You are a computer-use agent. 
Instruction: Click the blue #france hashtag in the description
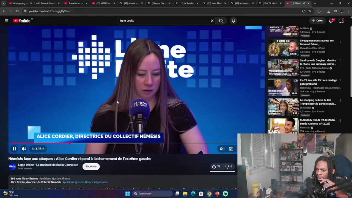pyautogui.click(x=89, y=182)
